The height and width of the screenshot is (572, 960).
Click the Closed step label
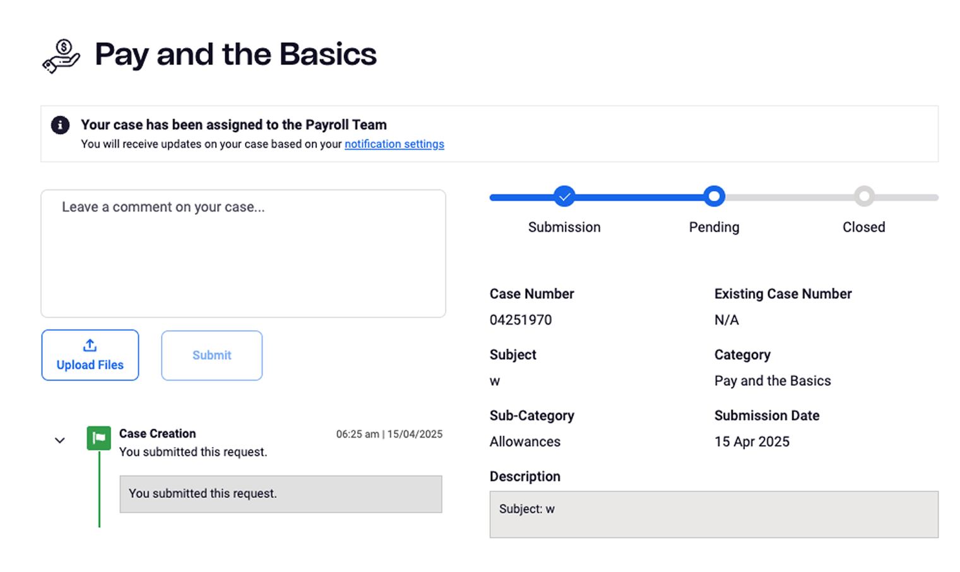click(x=864, y=227)
